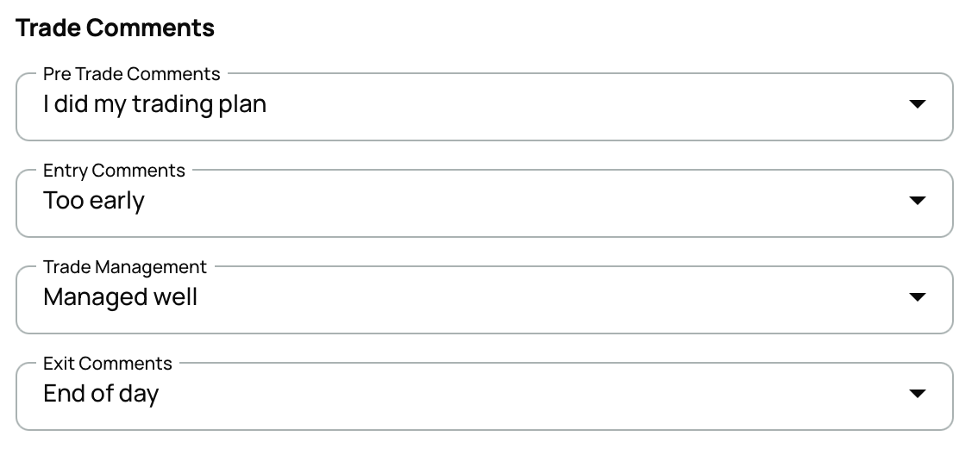Screen dimensions: 978x455
Task: Open the Pre Trade Comments combo box
Action: click(x=484, y=107)
